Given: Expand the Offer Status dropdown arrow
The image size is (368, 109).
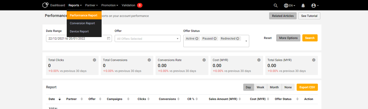Looking at the screenshot, I should pyautogui.click(x=246, y=41).
